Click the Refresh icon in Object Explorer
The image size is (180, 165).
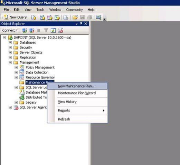click(53, 30)
